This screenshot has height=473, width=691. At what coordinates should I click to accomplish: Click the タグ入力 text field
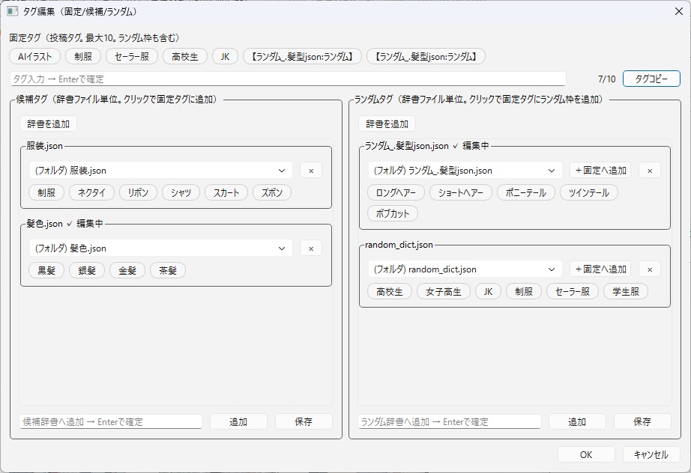pyautogui.click(x=285, y=78)
